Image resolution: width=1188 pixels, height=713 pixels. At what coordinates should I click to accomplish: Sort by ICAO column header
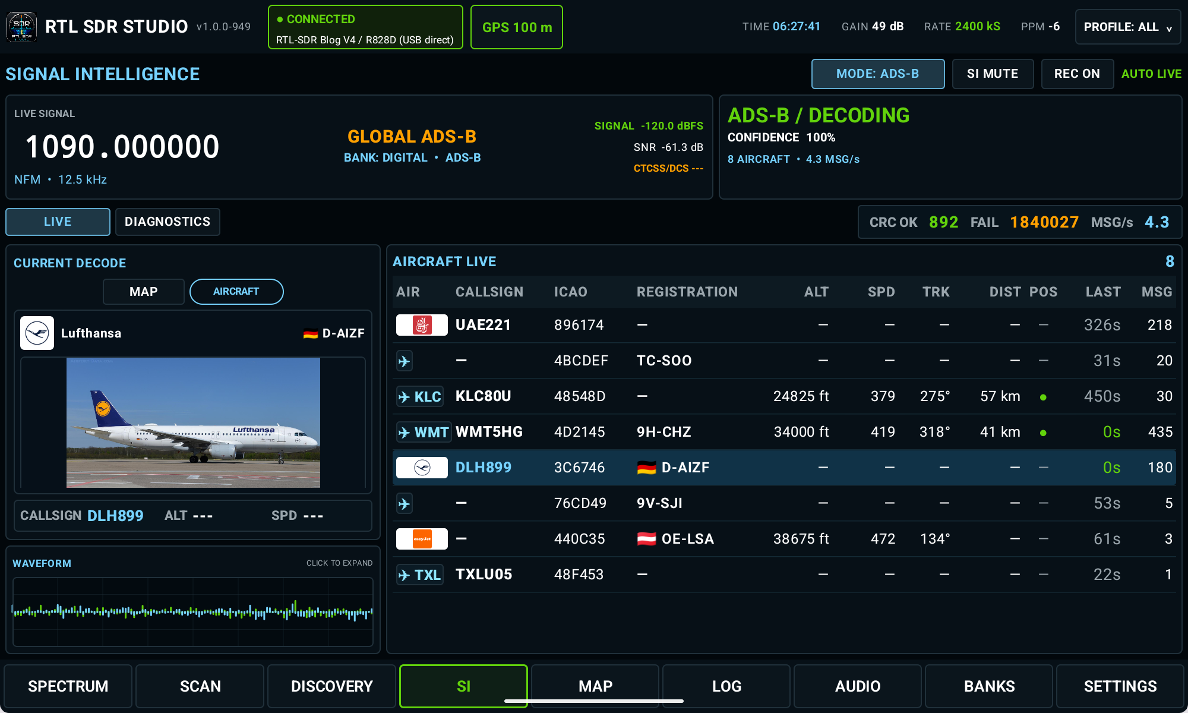(570, 292)
